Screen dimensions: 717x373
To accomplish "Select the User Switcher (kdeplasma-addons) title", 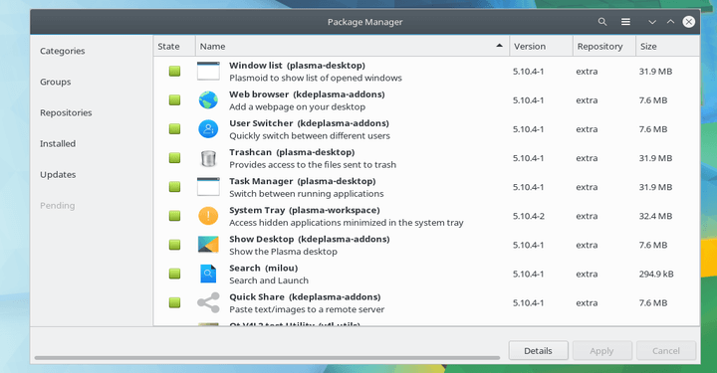I will [x=309, y=123].
